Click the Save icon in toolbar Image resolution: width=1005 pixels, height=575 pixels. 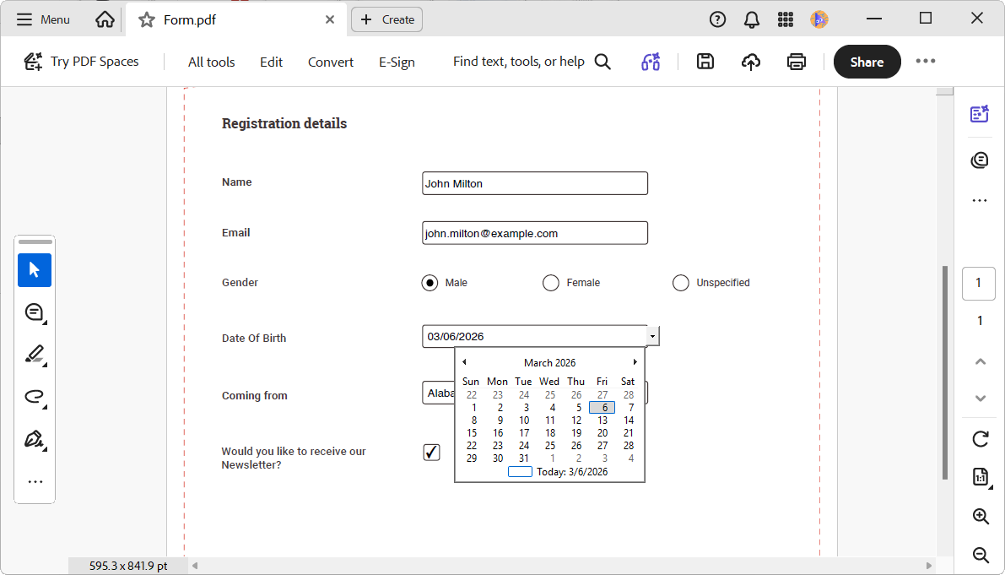tap(705, 62)
